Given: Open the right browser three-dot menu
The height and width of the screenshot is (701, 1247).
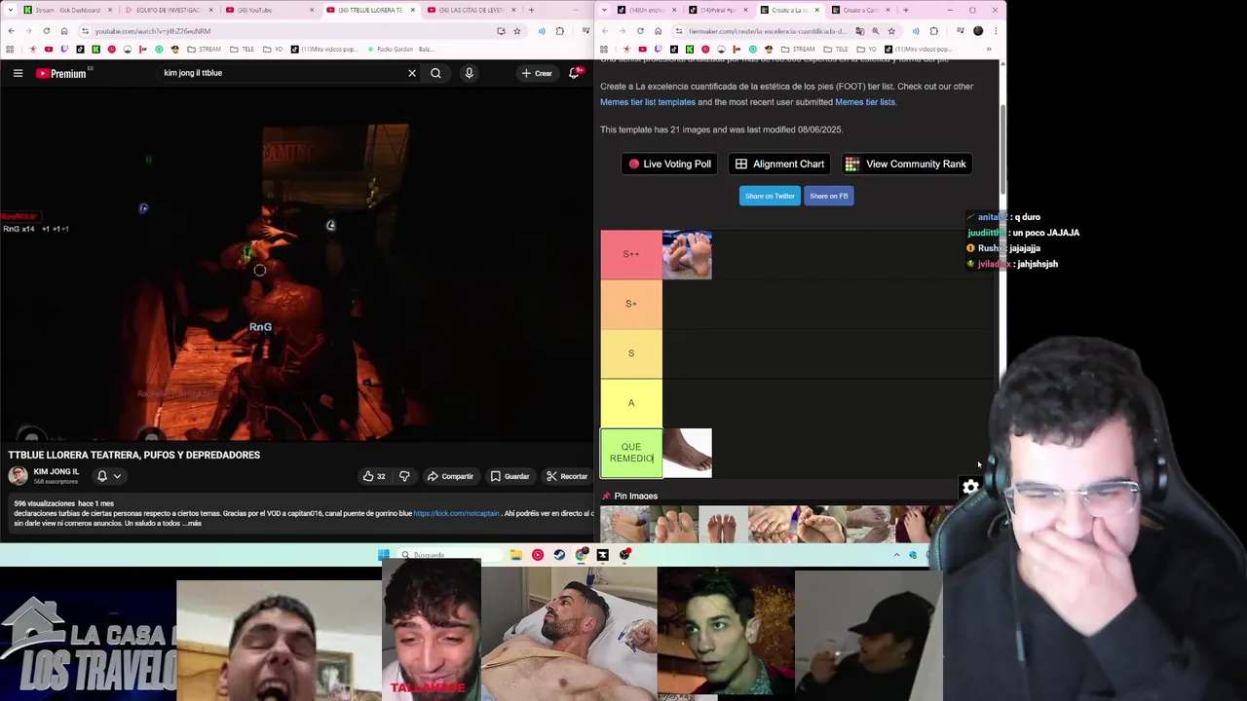Looking at the screenshot, I should tap(995, 31).
